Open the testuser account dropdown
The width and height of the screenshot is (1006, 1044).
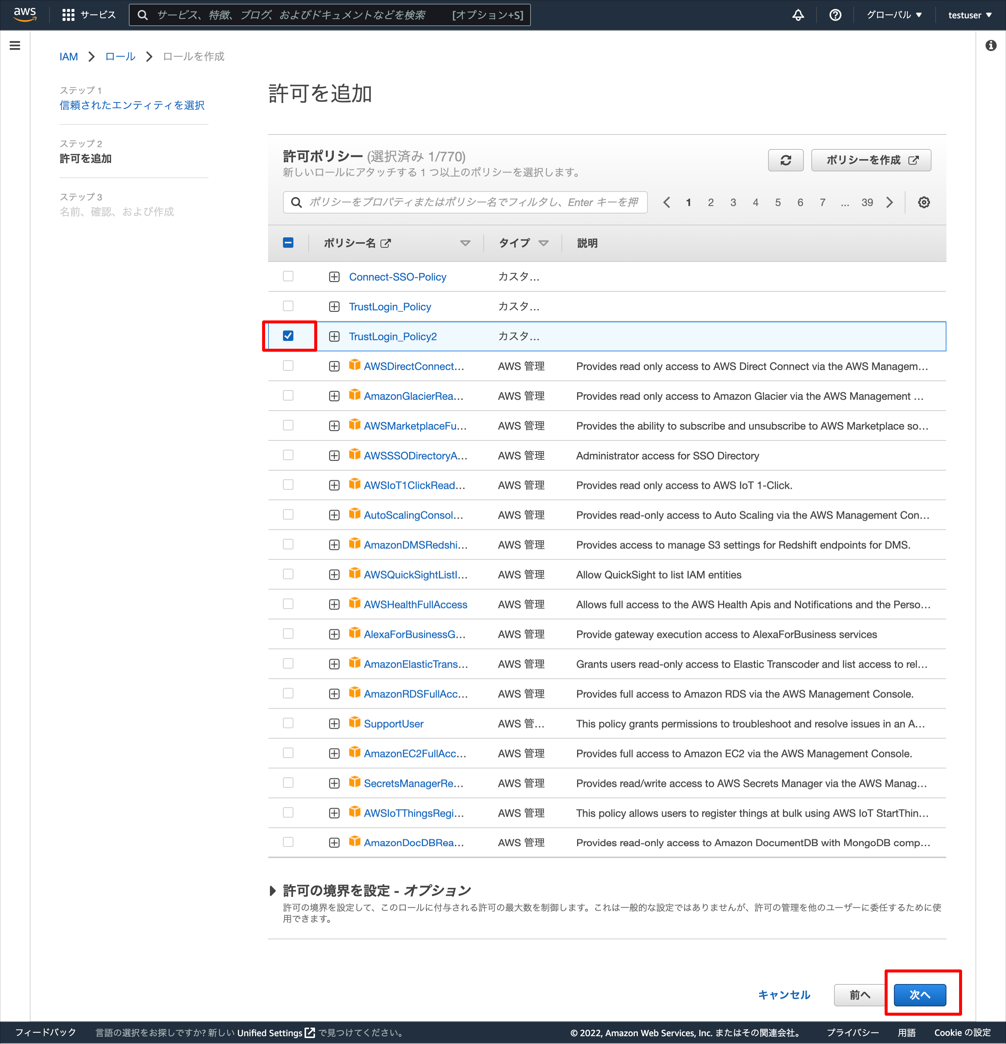[970, 15]
